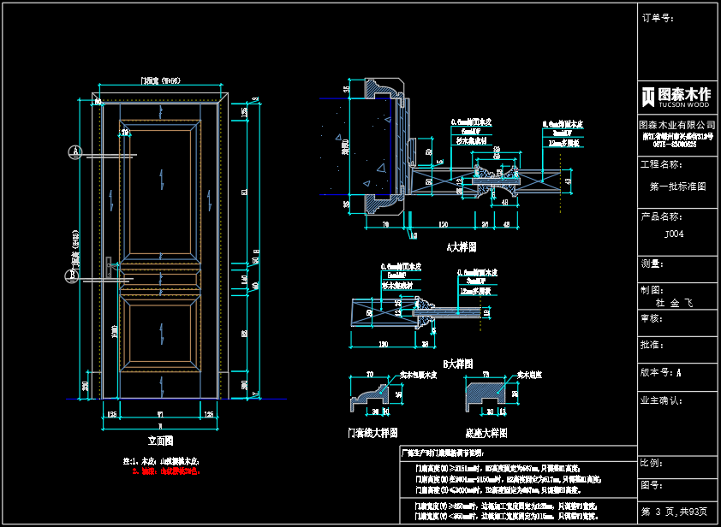Select section marker A circle on door

[76, 152]
